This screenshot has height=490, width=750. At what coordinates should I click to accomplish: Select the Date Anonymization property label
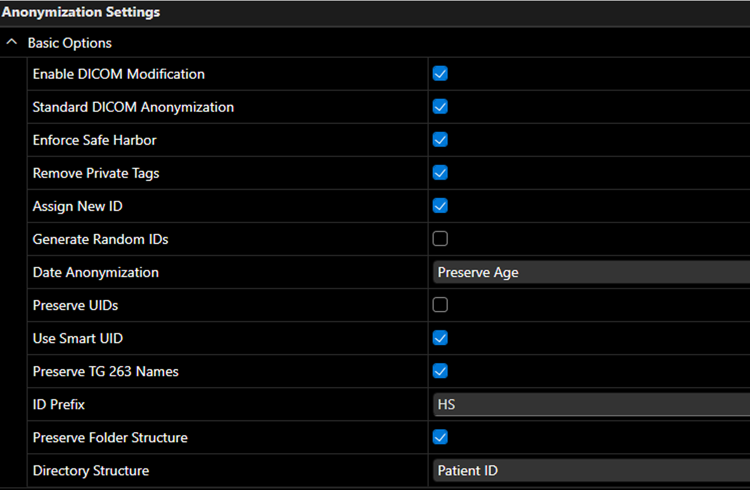coord(96,273)
